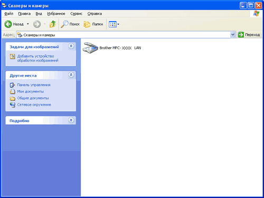
Task: Expand the address bar dropdown
Action: coord(233,35)
